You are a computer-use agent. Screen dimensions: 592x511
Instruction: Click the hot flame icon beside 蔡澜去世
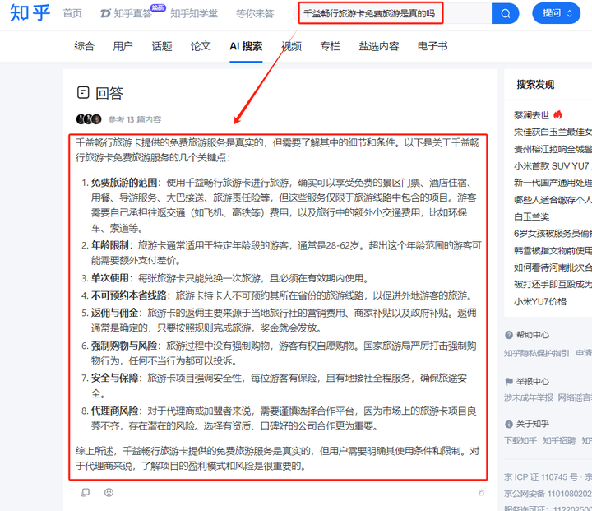click(x=557, y=114)
